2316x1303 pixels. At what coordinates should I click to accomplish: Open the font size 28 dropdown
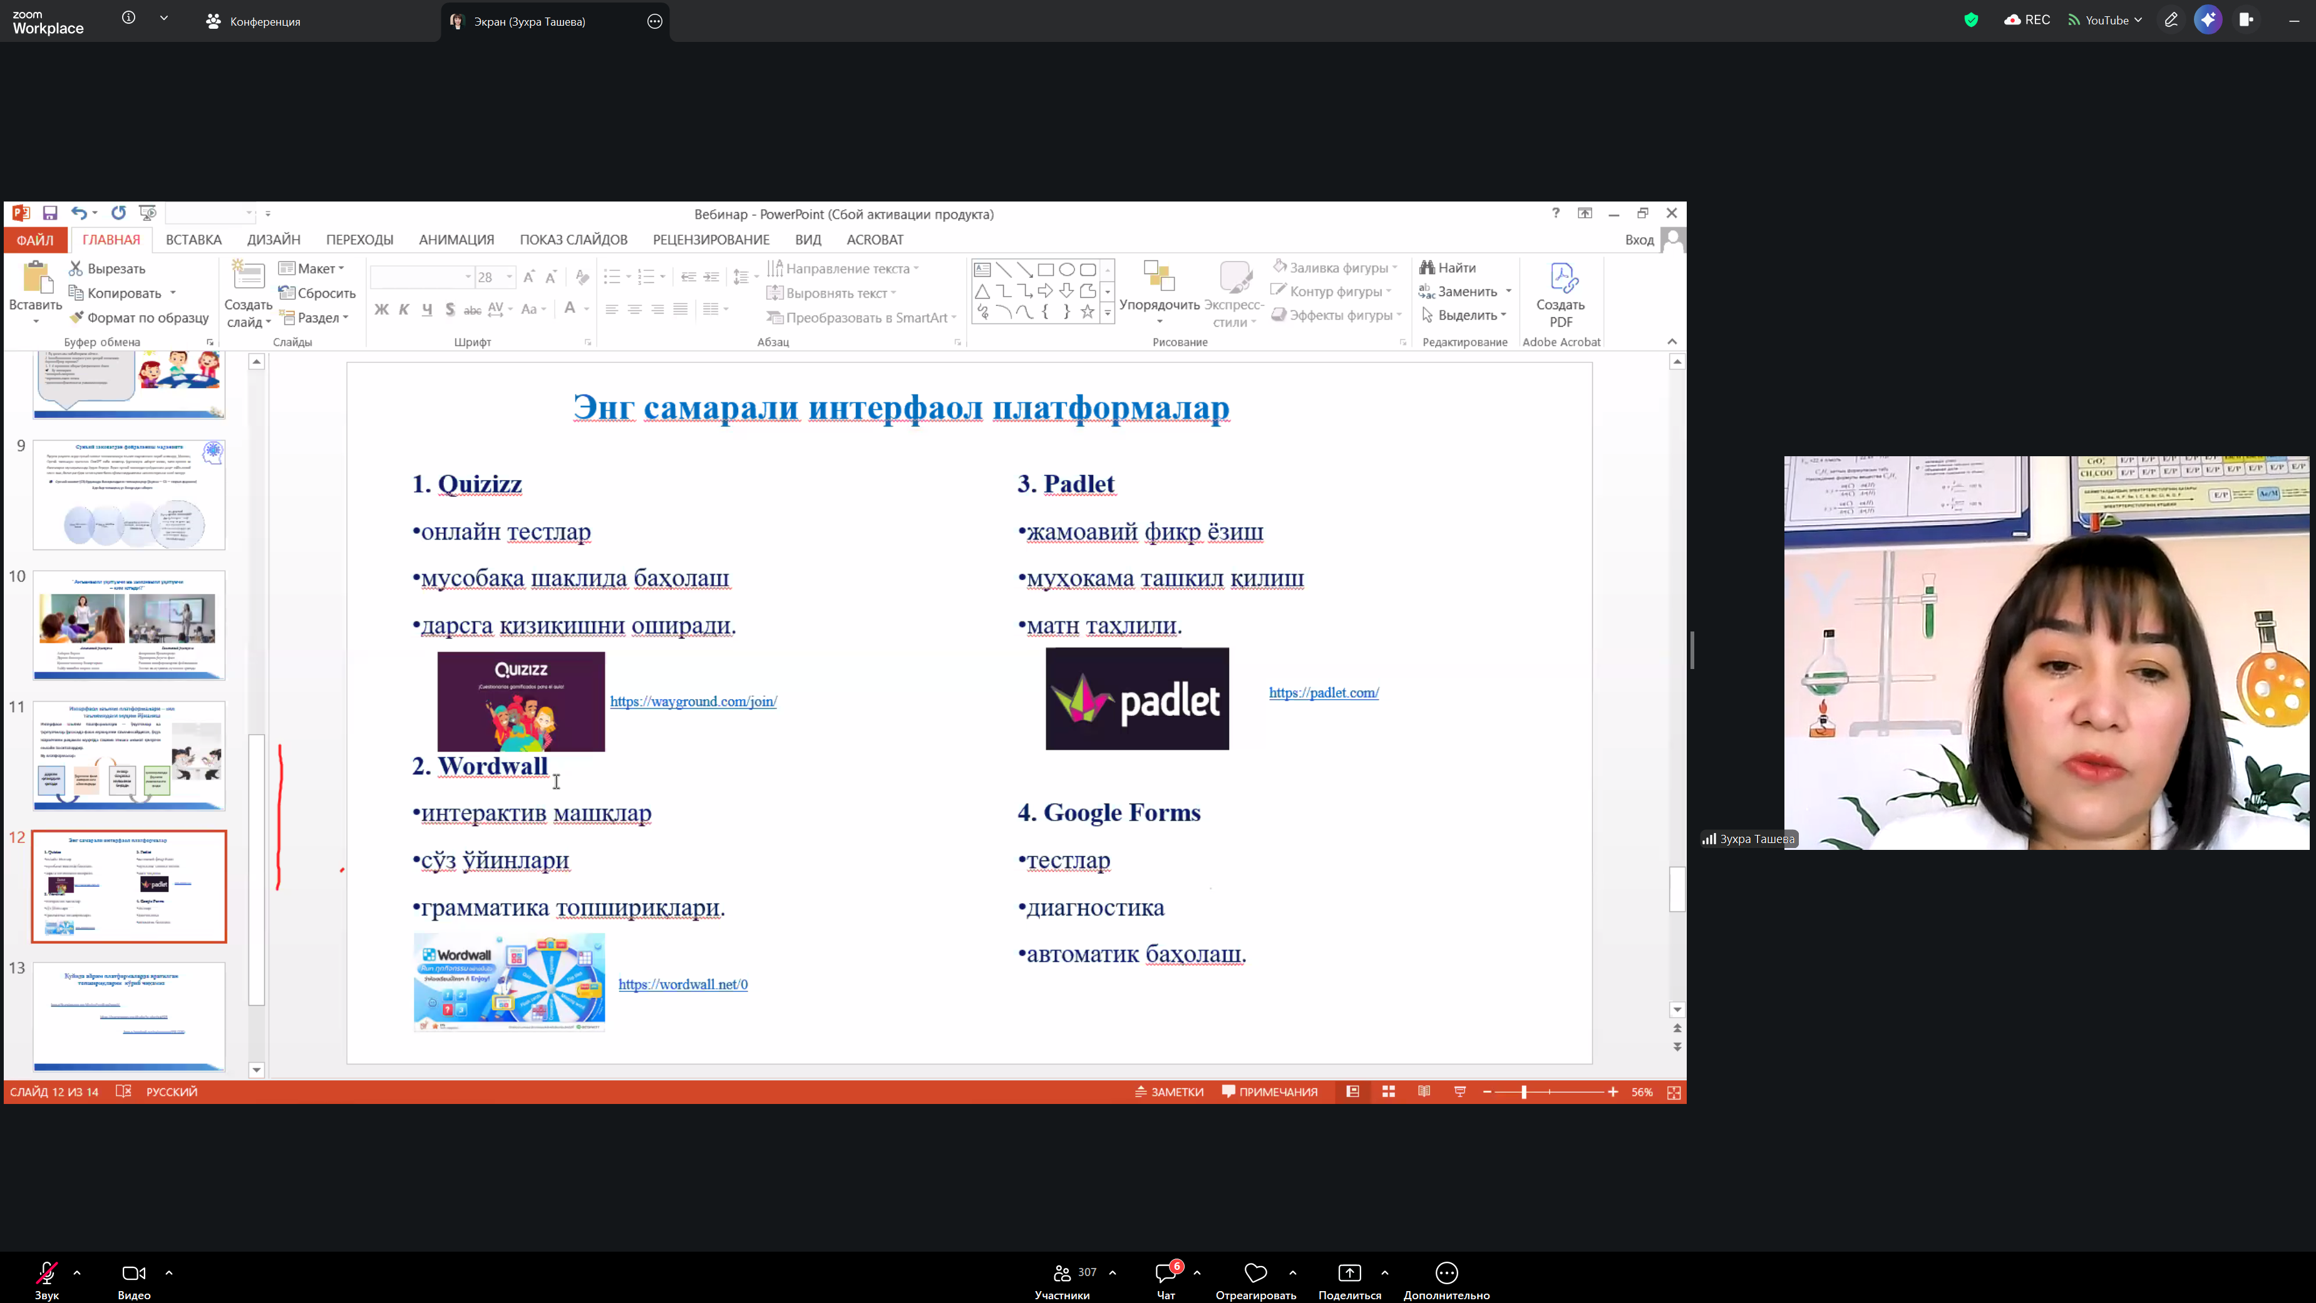pyautogui.click(x=510, y=277)
